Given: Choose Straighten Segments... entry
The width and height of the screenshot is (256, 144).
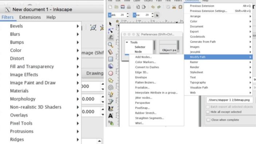Looking at the screenshot, I should [157, 118].
